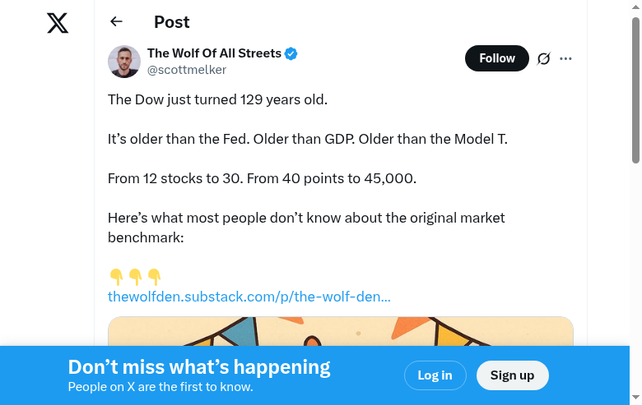Click the pointing-down emojis row

[x=135, y=277]
